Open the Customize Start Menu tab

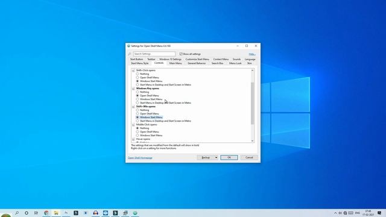(x=197, y=59)
